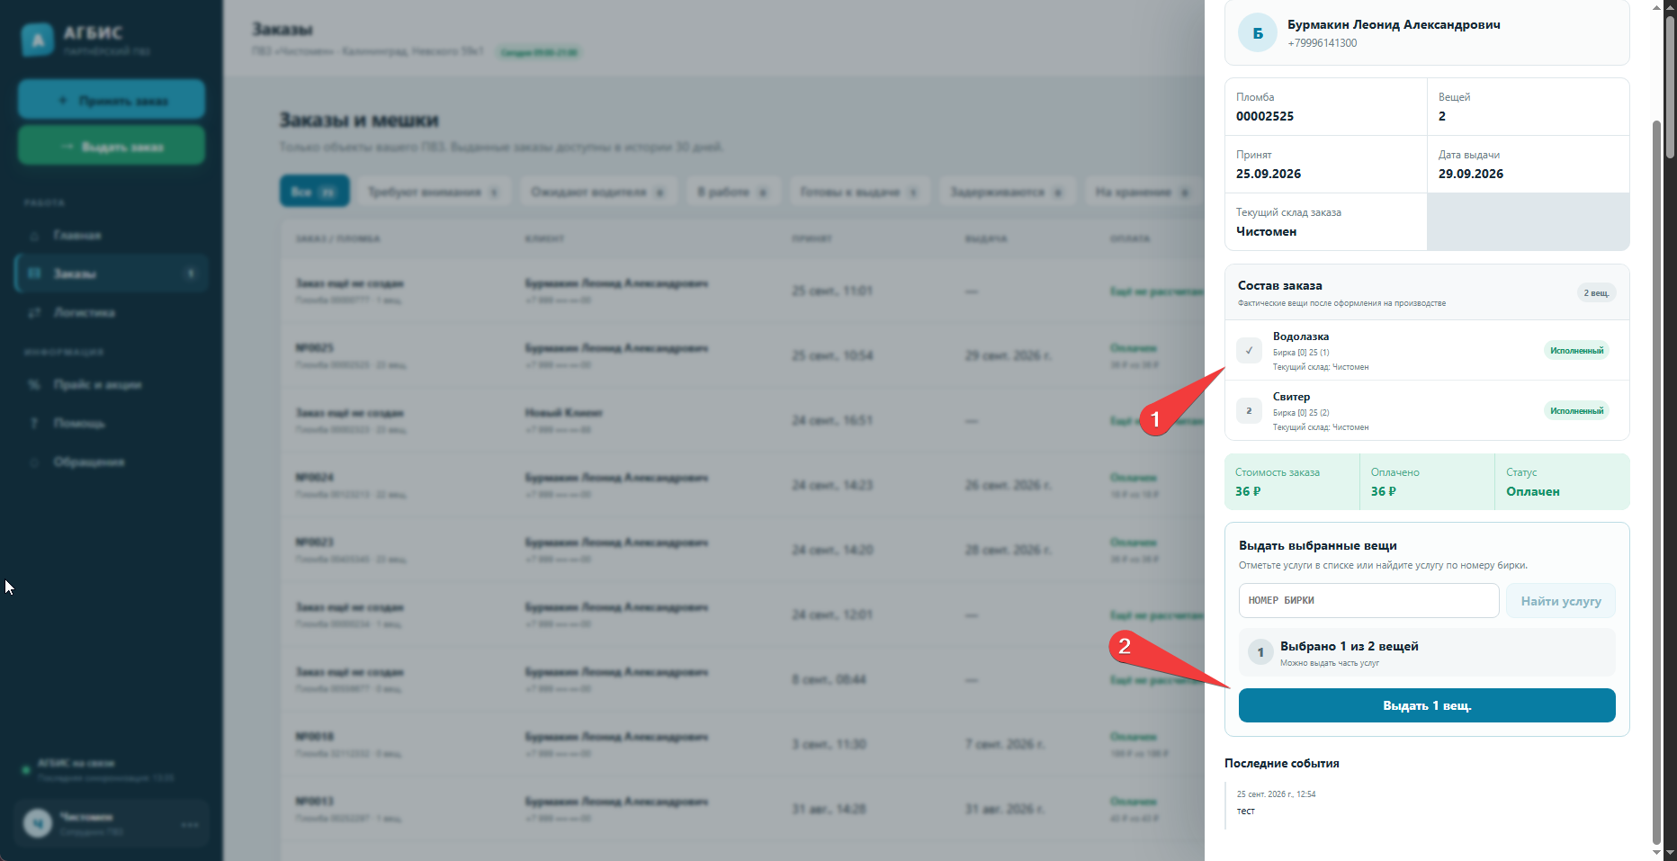Image resolution: width=1677 pixels, height=861 pixels.
Task: Focus the НОМЕР БИРКИ input field
Action: (1368, 600)
